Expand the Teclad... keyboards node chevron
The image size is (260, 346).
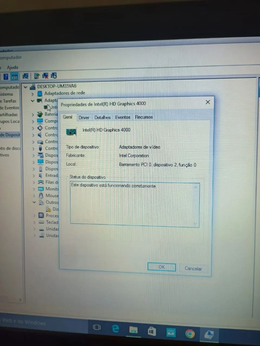coord(34,222)
